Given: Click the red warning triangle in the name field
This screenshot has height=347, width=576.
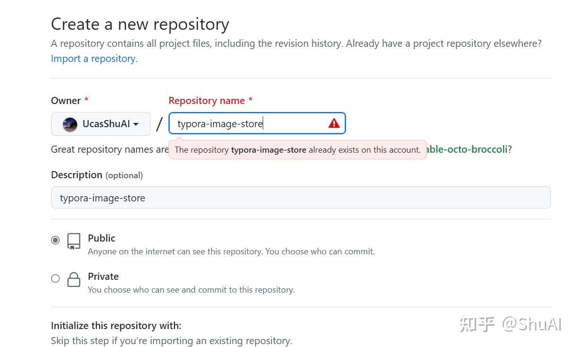Looking at the screenshot, I should [x=334, y=123].
